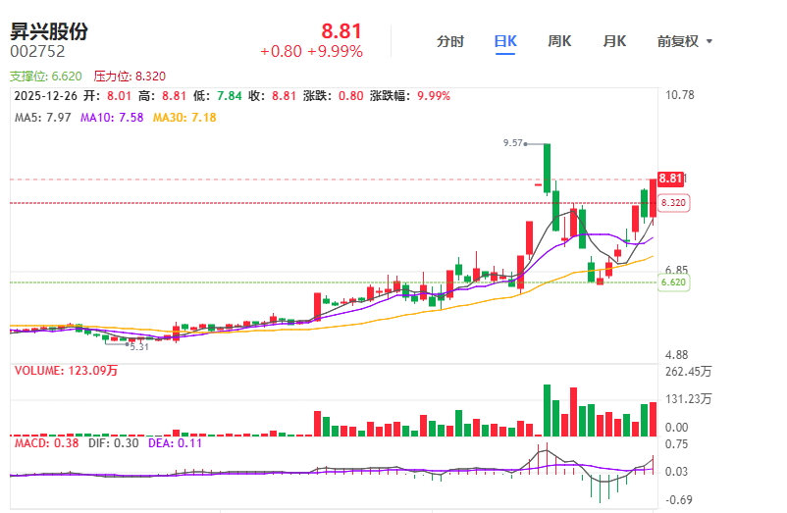This screenshot has width=787, height=513.
Task: Click the 262.45万 volume axis value
Action: point(688,372)
